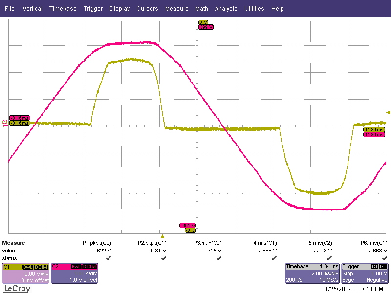Expand the Utilities menu

coord(254,9)
